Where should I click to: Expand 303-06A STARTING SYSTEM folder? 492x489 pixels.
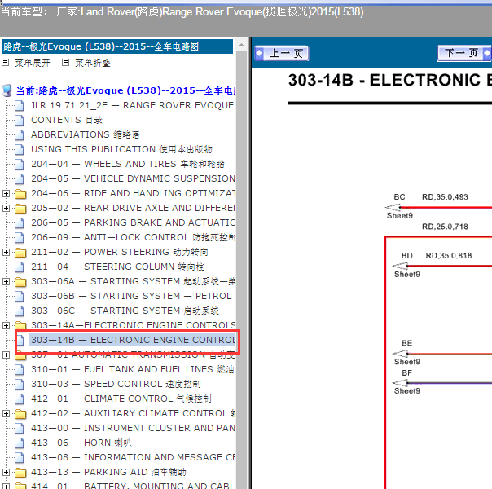tap(6, 281)
